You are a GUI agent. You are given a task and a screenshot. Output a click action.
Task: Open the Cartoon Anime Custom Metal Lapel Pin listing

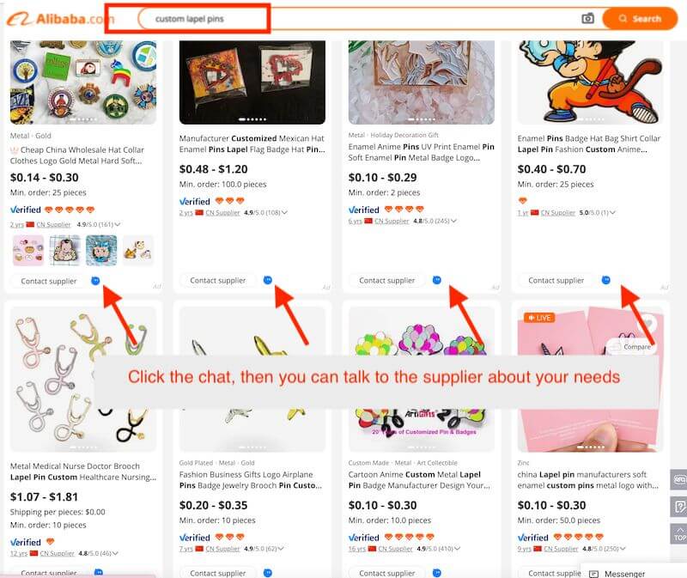[x=419, y=480]
